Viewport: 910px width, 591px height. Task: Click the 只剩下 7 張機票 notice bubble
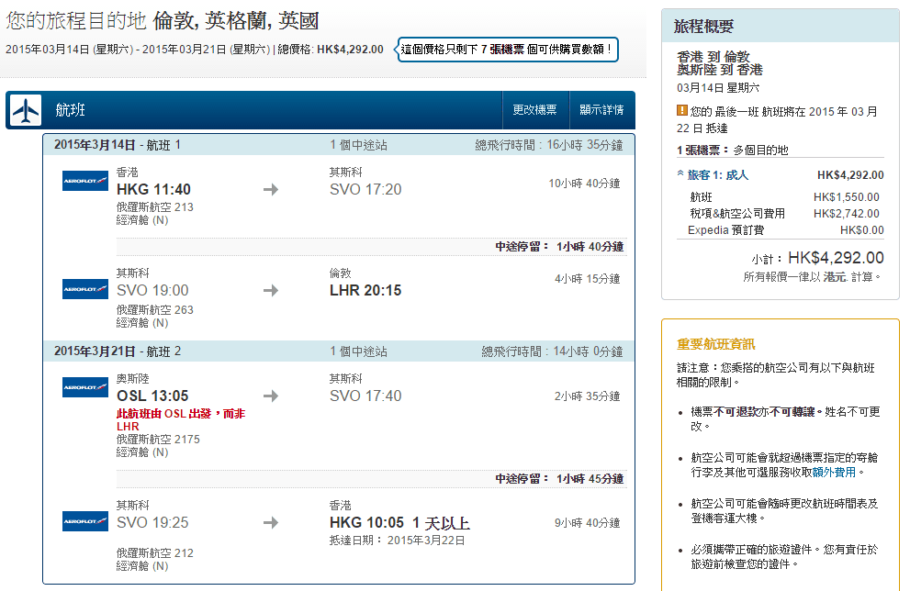tap(507, 49)
